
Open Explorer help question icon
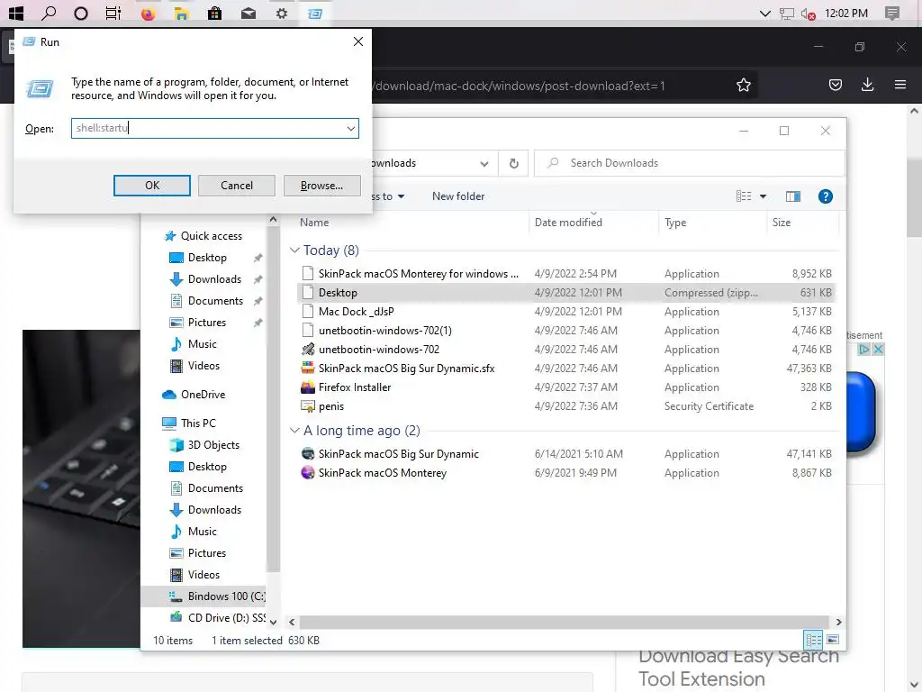tap(825, 196)
